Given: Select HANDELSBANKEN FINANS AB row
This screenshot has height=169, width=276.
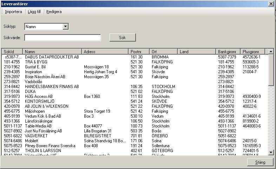Looking at the screenshot, I should click(134, 87).
